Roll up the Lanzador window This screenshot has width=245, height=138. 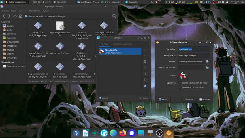[138, 38]
